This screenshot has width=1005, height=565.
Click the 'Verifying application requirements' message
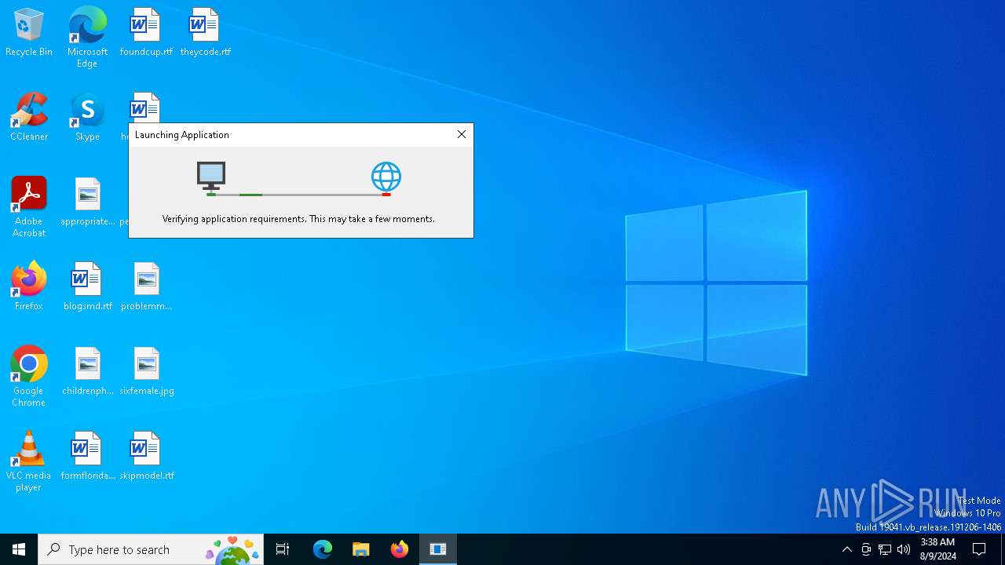[x=298, y=219]
